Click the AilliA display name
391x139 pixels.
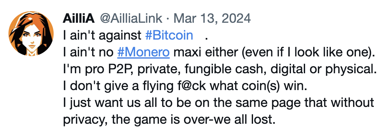point(79,19)
